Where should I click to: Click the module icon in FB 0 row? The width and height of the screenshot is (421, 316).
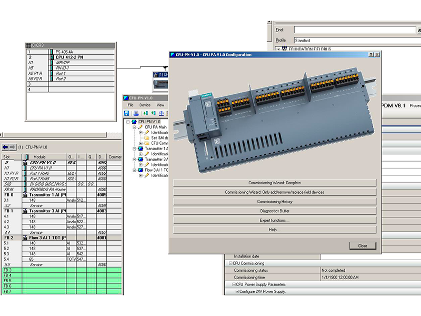[x=25, y=195]
